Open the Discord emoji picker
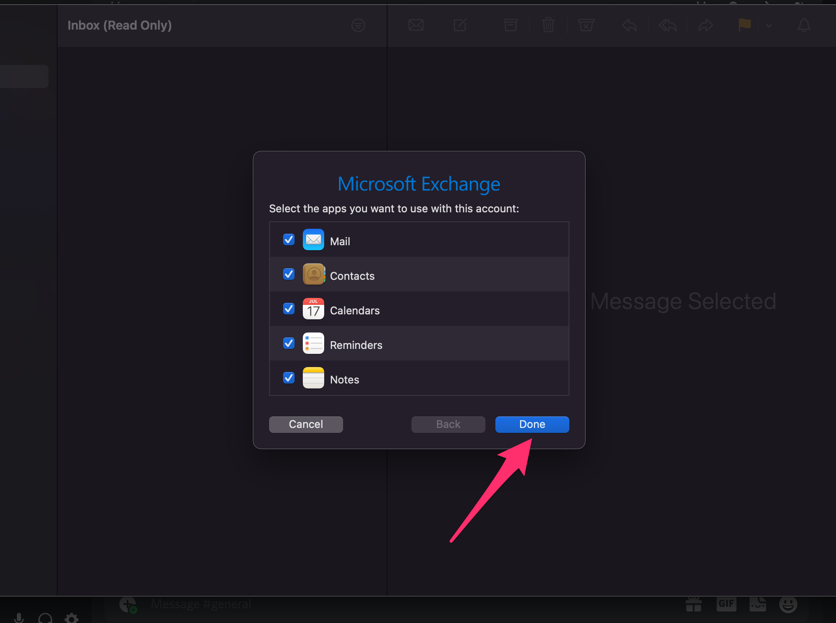The width and height of the screenshot is (836, 623). click(x=788, y=604)
